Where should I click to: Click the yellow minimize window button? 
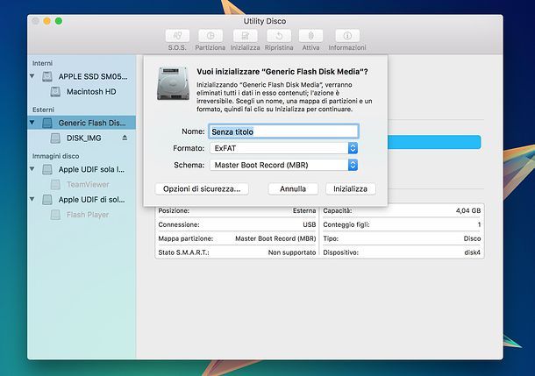47,21
